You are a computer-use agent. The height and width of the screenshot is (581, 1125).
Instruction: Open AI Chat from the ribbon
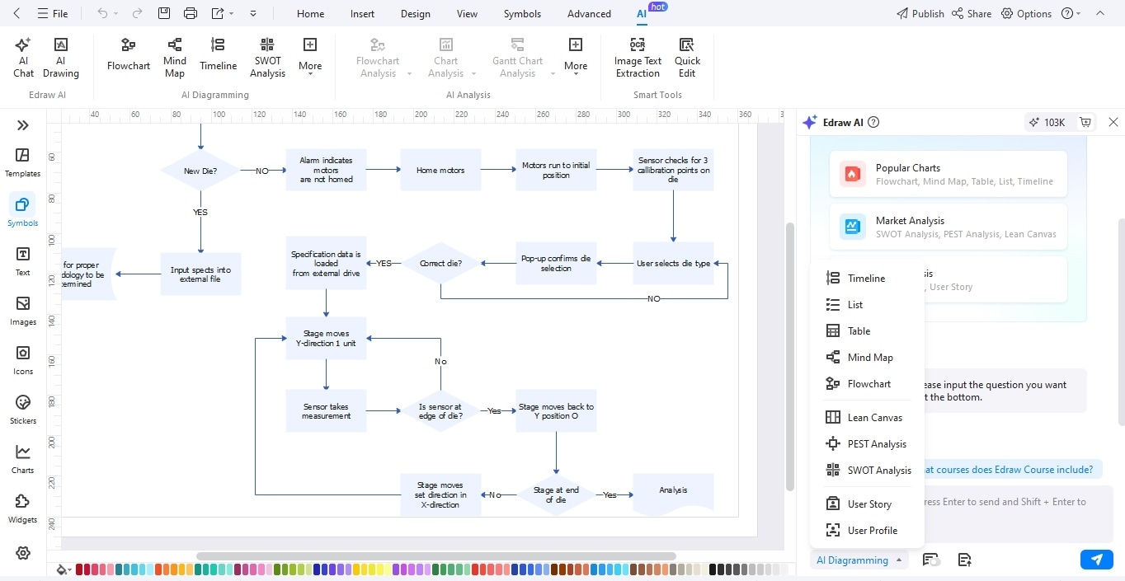(x=23, y=58)
